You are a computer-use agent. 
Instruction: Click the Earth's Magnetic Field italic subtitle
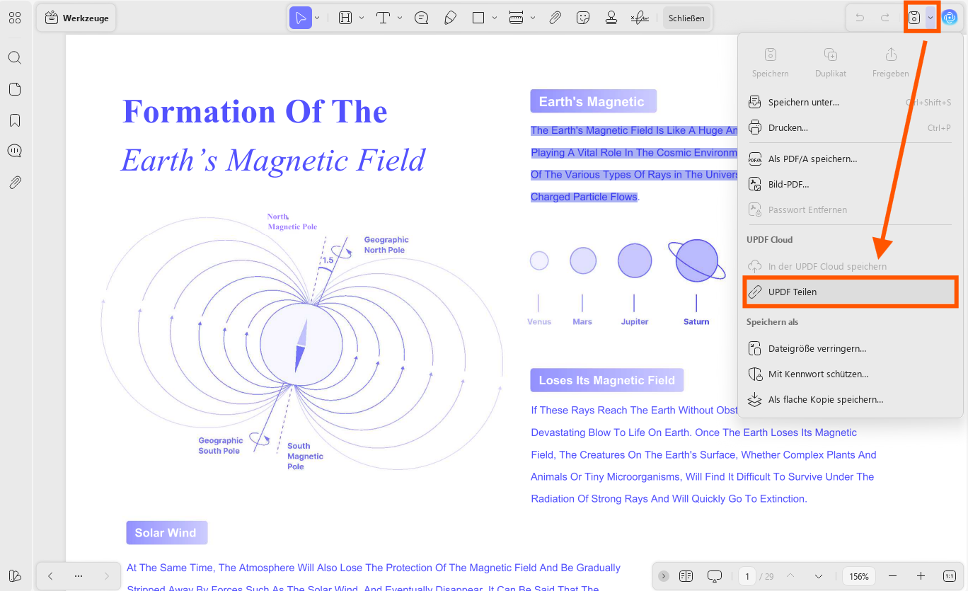273,161
